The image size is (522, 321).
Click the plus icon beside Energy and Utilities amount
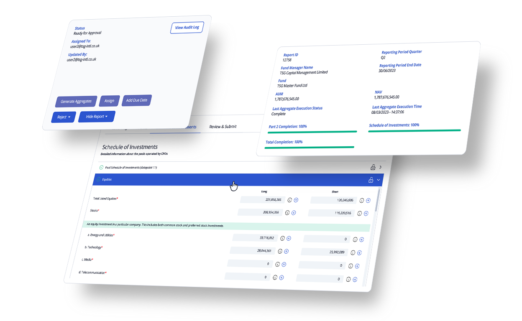[289, 238]
